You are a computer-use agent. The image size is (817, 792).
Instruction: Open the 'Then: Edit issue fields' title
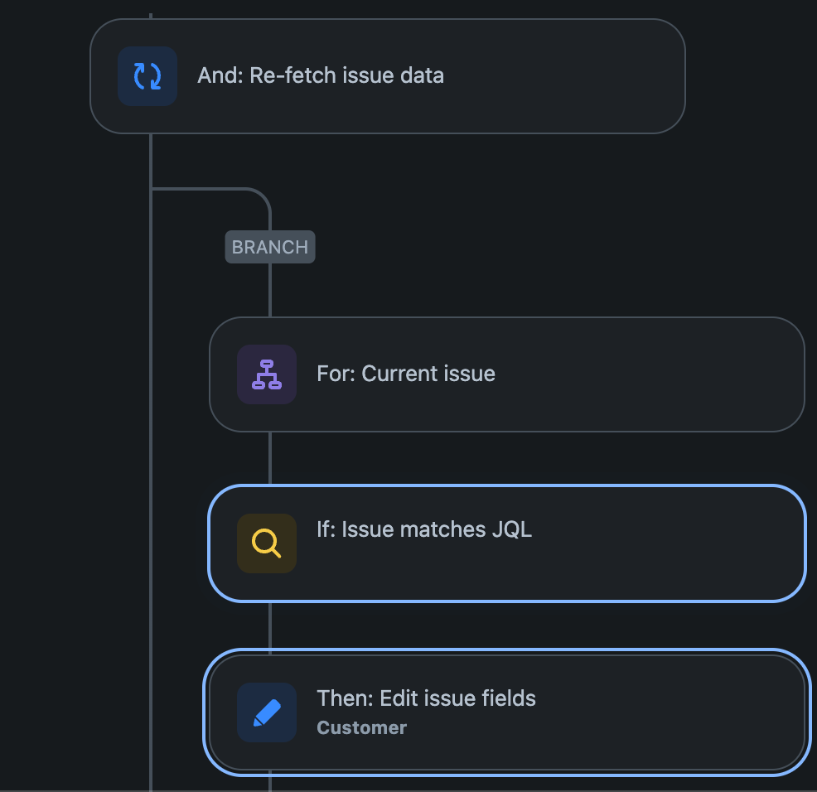[426, 698]
